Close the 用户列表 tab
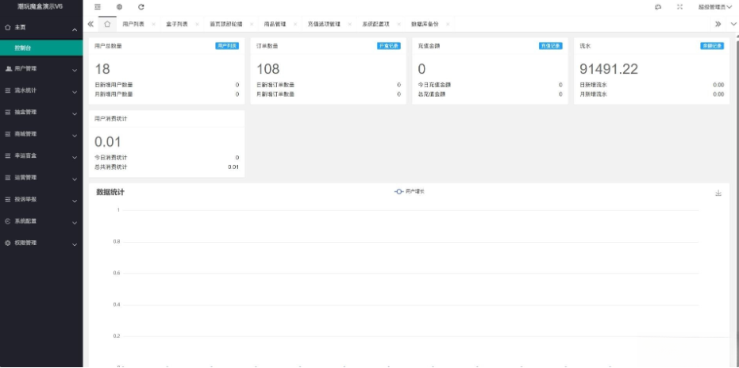The height and width of the screenshot is (368, 739). (x=153, y=25)
